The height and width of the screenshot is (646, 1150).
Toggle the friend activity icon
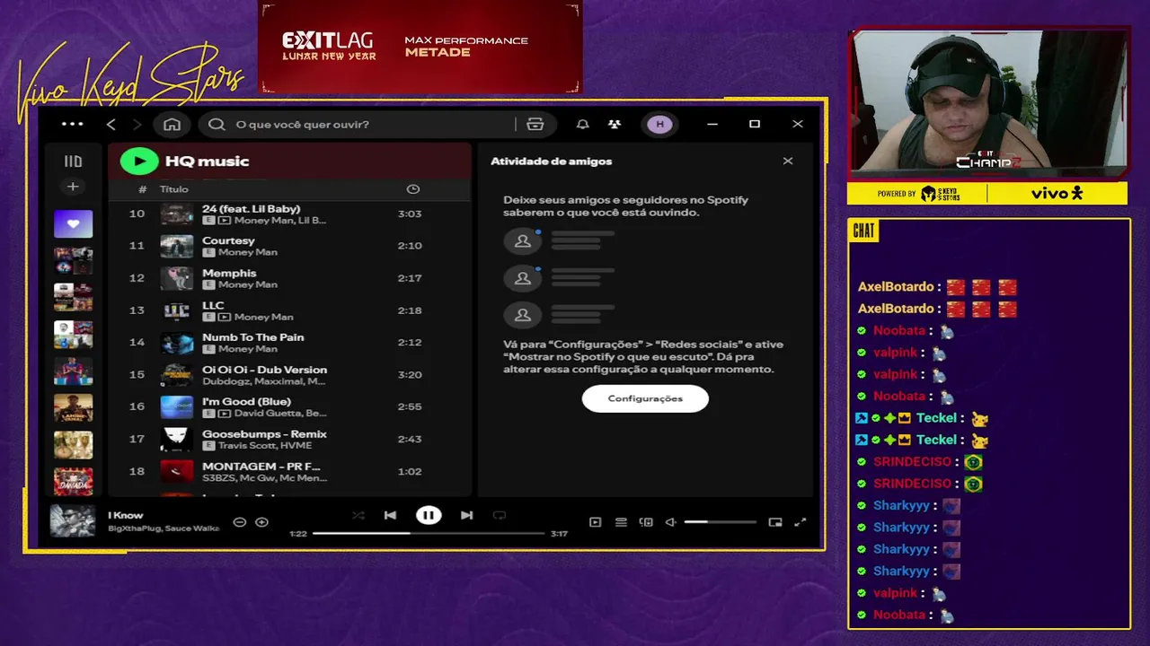(x=615, y=125)
